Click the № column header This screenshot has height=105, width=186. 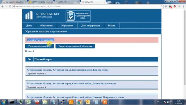30,59
